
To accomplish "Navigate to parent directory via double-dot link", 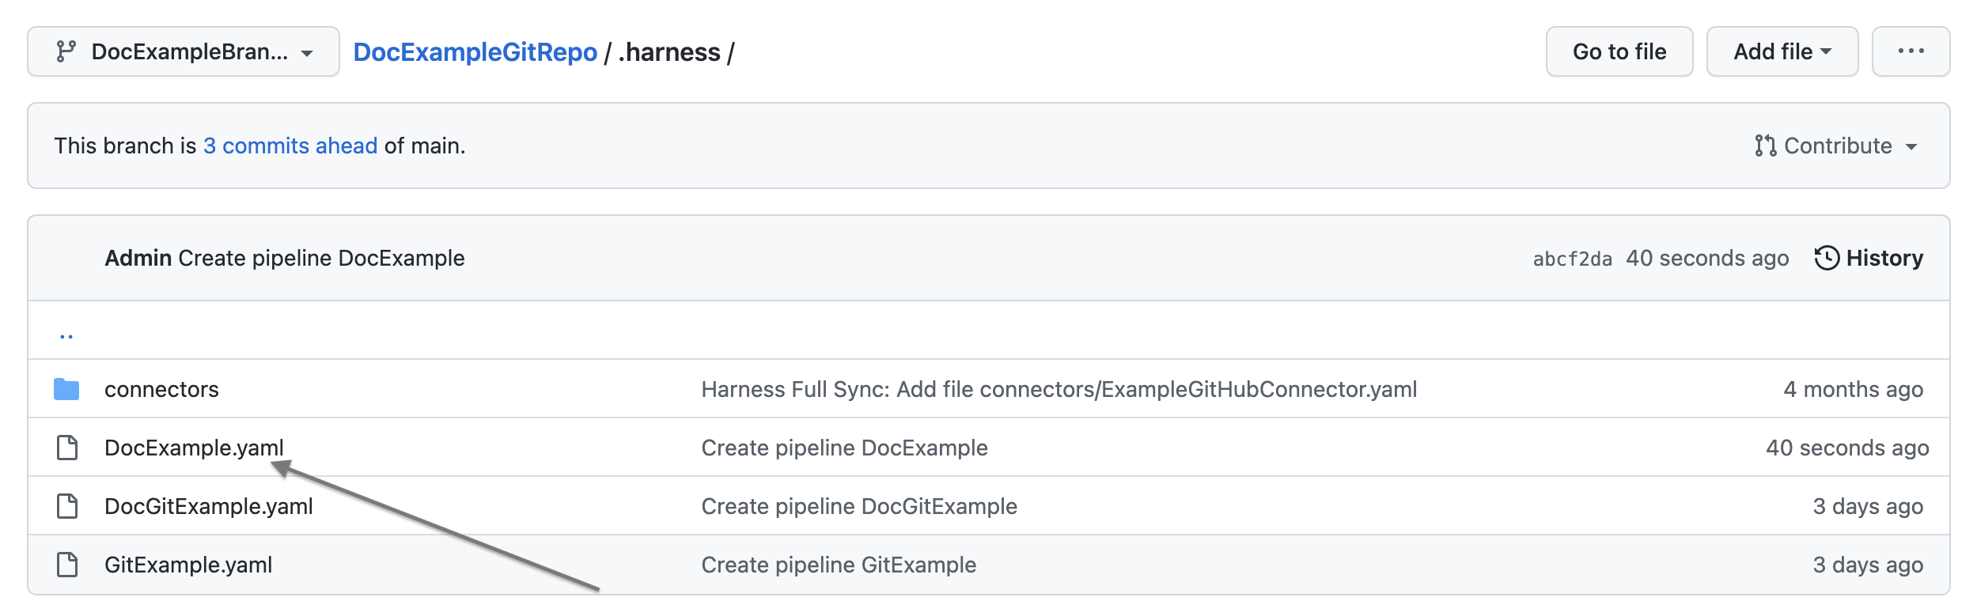I will tap(66, 334).
